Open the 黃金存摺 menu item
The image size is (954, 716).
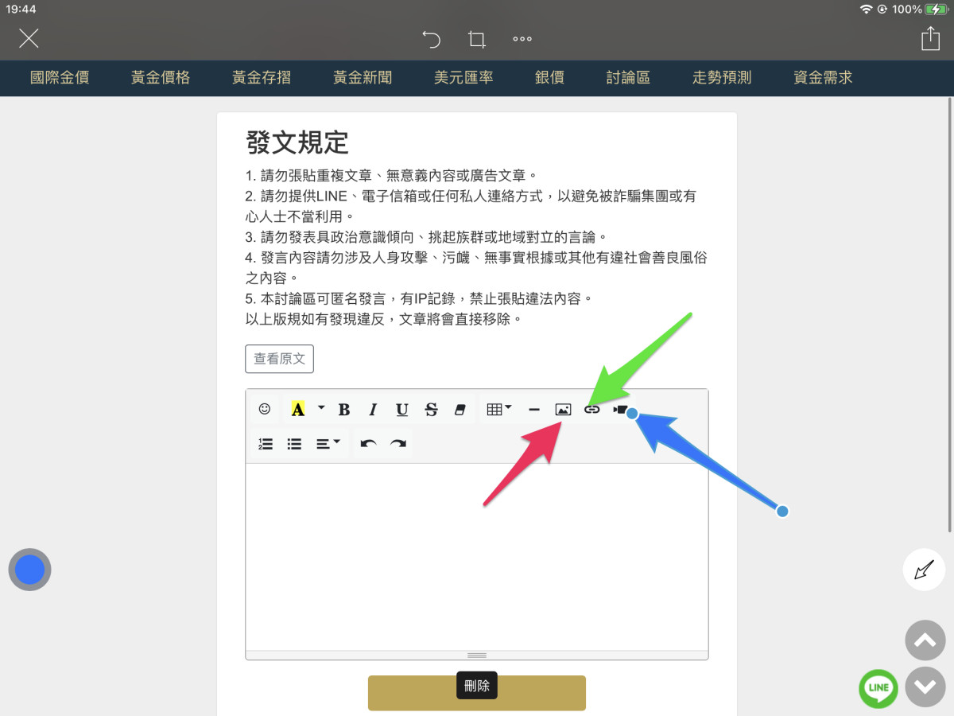262,78
